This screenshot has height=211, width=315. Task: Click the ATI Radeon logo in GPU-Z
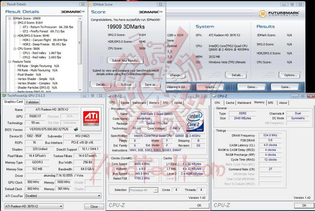[91, 119]
